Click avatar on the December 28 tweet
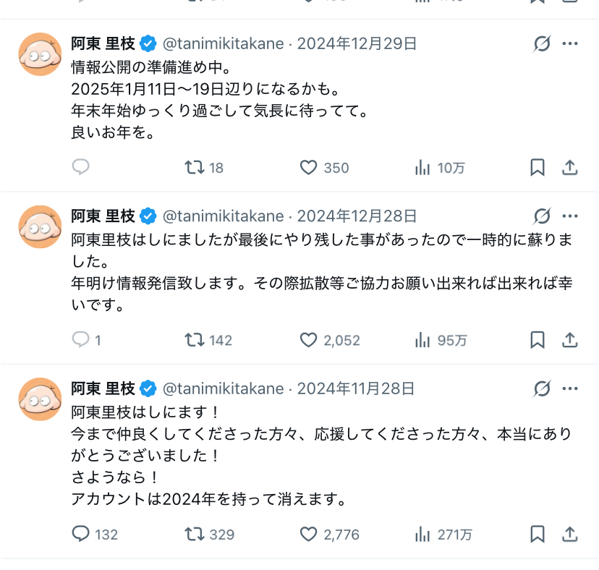This screenshot has height=570, width=599. [x=40, y=226]
